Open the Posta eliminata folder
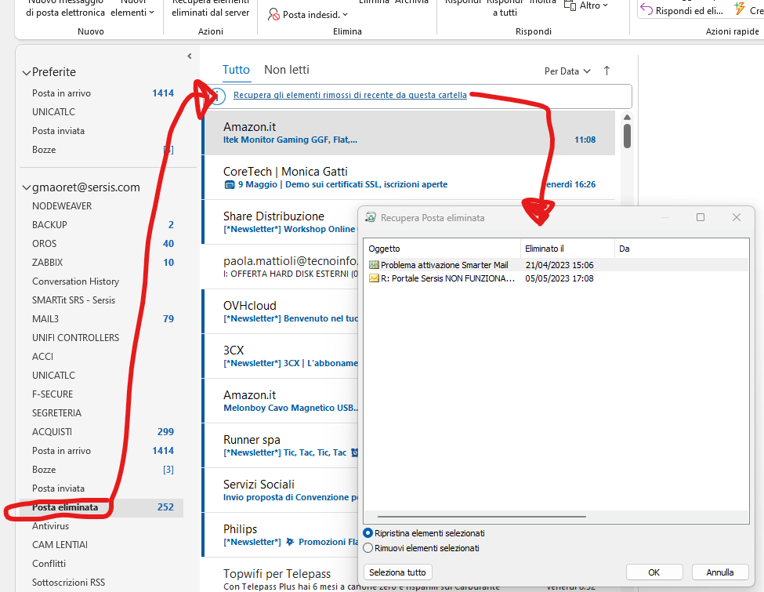Image resolution: width=764 pixels, height=592 pixels. click(102, 507)
